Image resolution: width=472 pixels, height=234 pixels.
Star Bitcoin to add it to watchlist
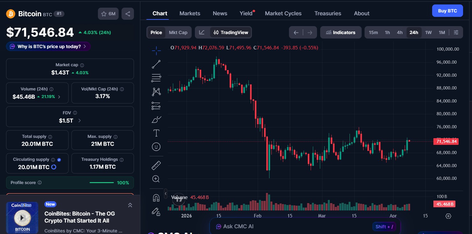click(103, 14)
